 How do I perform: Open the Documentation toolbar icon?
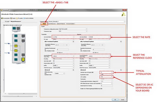2,18
